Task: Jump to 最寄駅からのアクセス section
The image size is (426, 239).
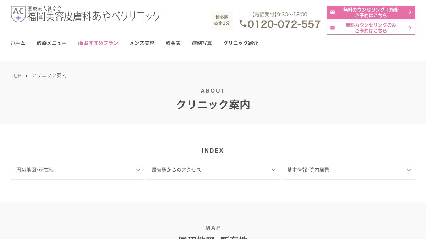Action: click(213, 170)
